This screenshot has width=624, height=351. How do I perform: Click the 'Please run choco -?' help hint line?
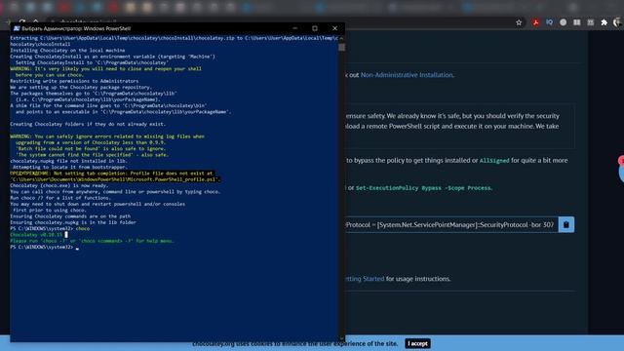coord(92,241)
